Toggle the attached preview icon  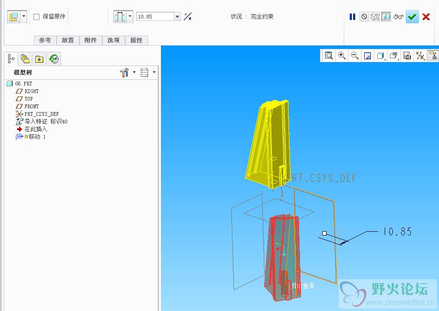coord(386,17)
